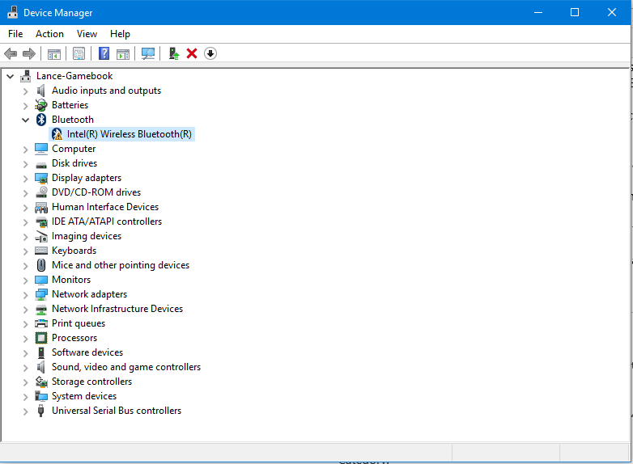Click the Imaging devices camera icon
This screenshot has width=633, height=464.
click(41, 236)
